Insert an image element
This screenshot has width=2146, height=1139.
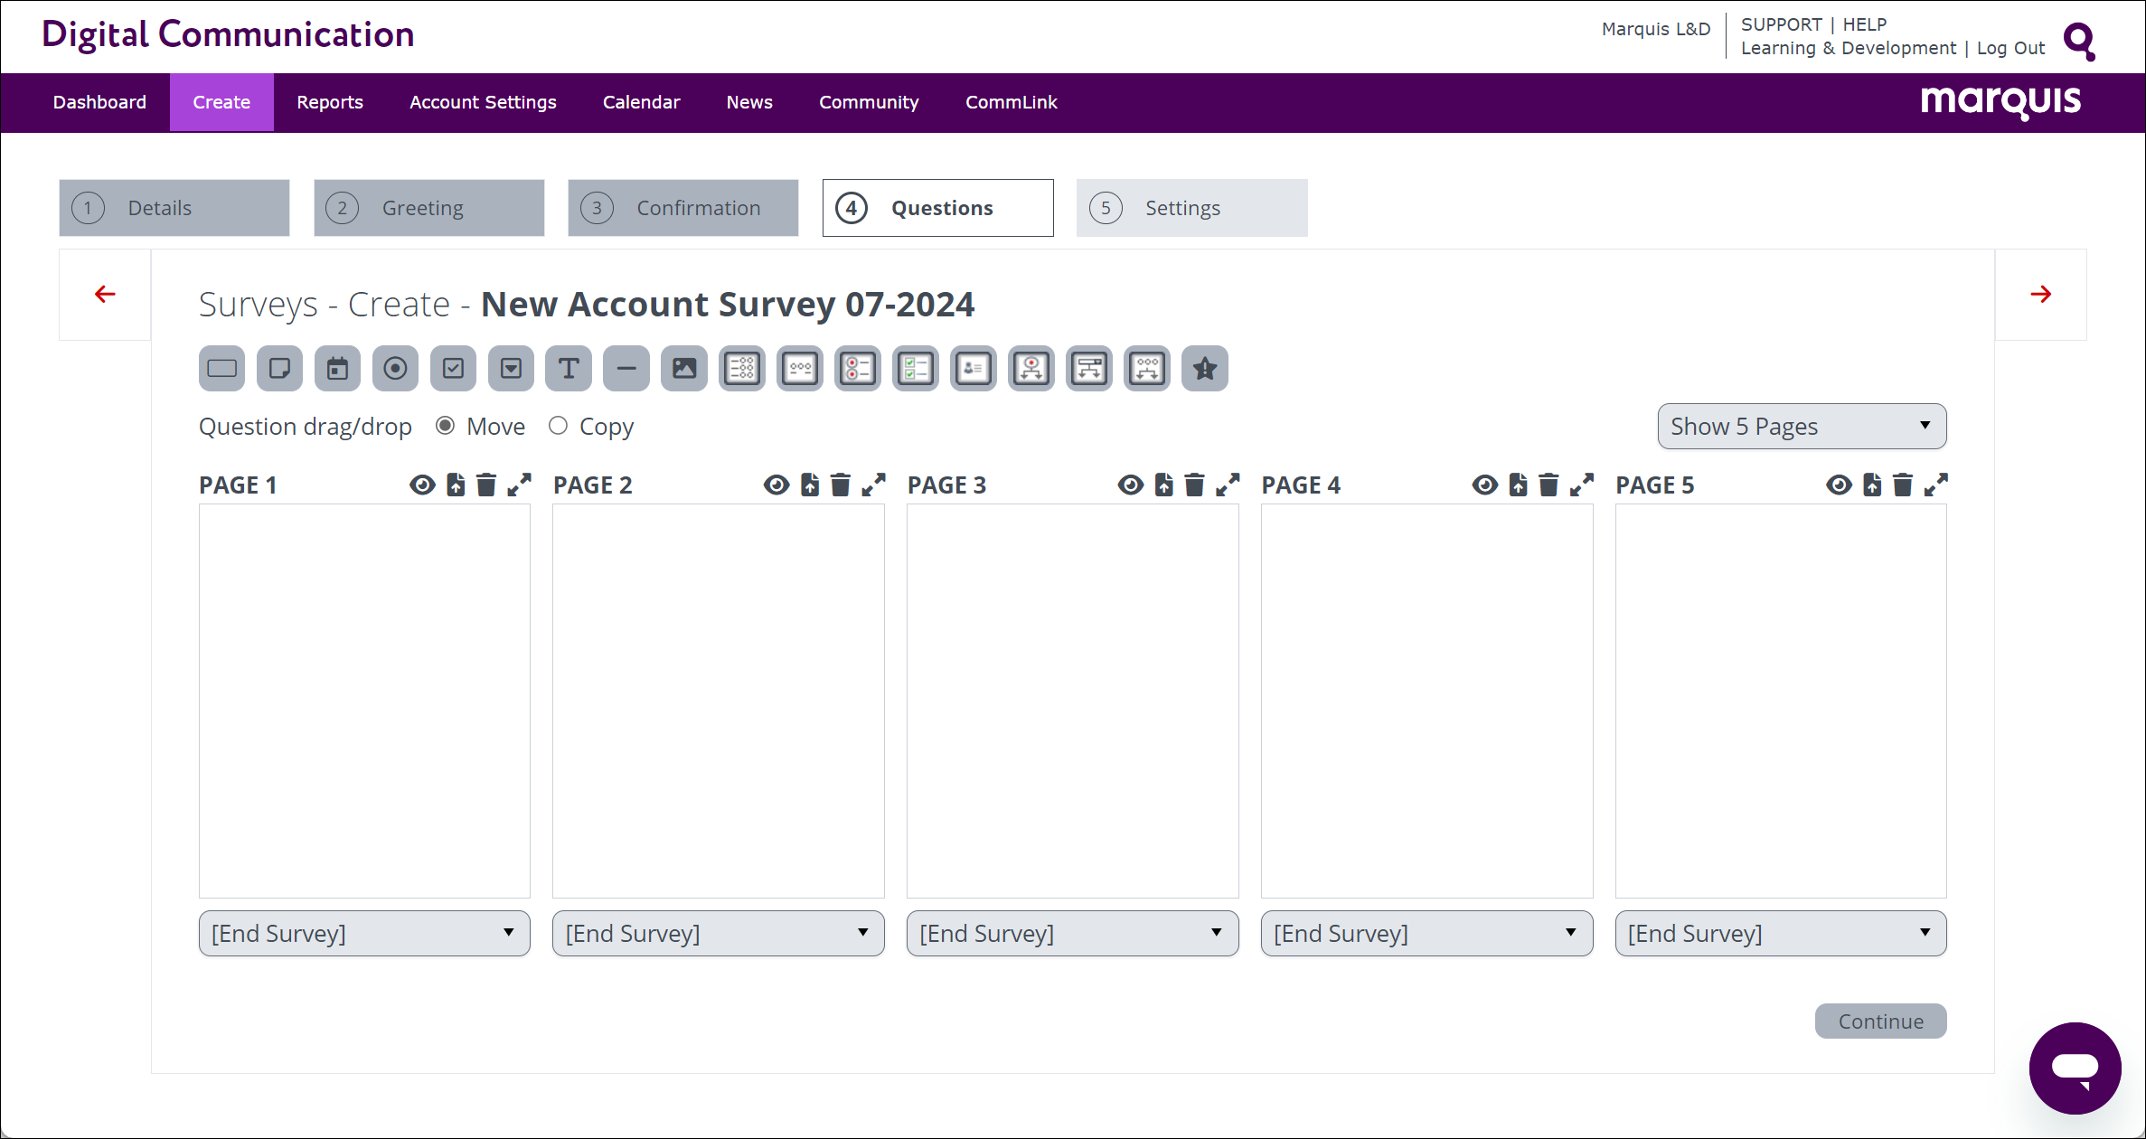click(684, 369)
